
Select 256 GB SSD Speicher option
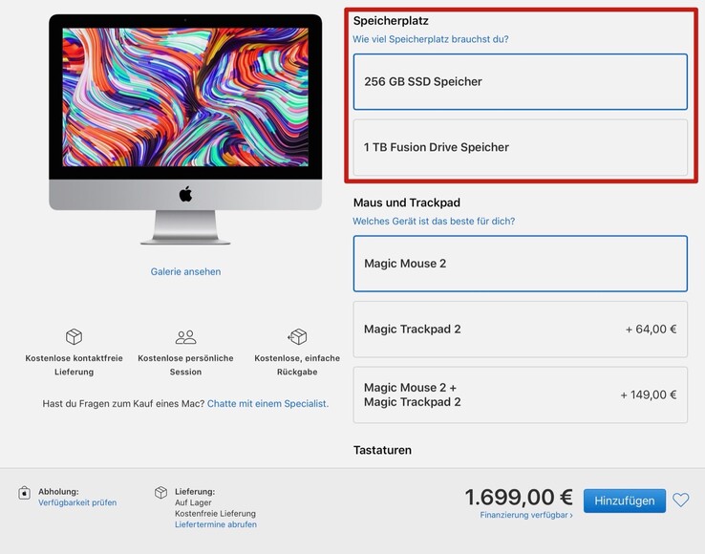click(x=521, y=82)
